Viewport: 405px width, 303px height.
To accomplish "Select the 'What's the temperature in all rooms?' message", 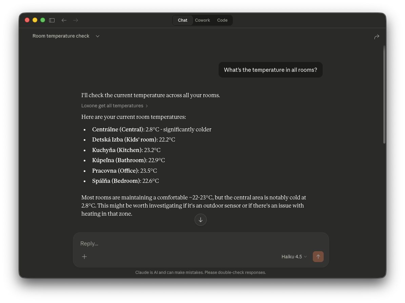I will coord(270,70).
